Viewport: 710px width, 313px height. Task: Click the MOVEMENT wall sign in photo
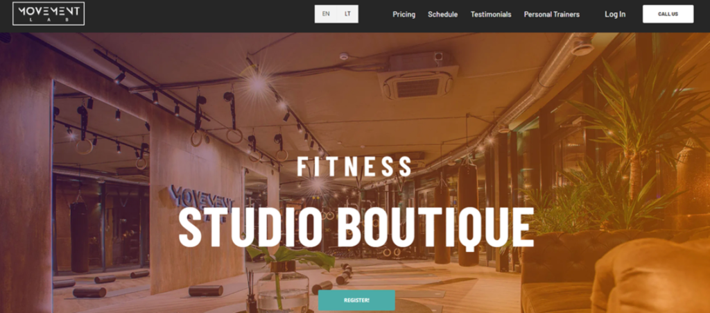[x=202, y=201]
